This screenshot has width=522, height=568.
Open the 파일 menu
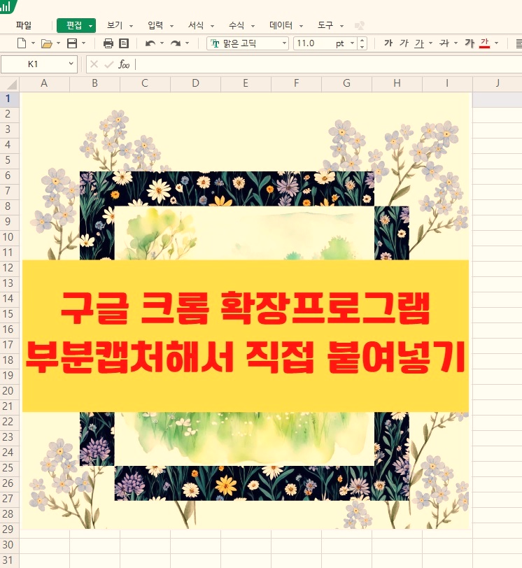24,25
